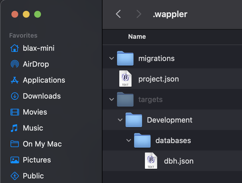Viewport: 242px width, 183px height.
Task: Zoom the window with green button
Action: (x=38, y=14)
